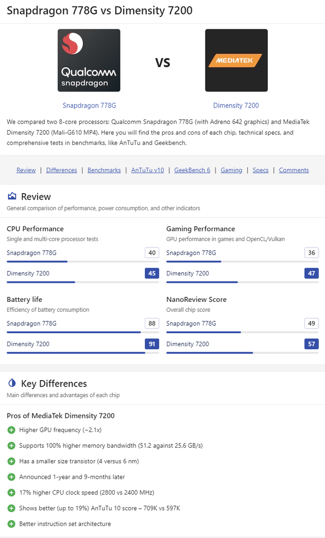
Task: Jump to the GeekBench 6 section link
Action: pos(192,170)
